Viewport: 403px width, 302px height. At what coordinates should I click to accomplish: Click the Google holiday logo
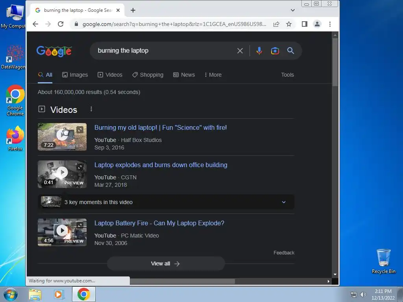click(54, 51)
